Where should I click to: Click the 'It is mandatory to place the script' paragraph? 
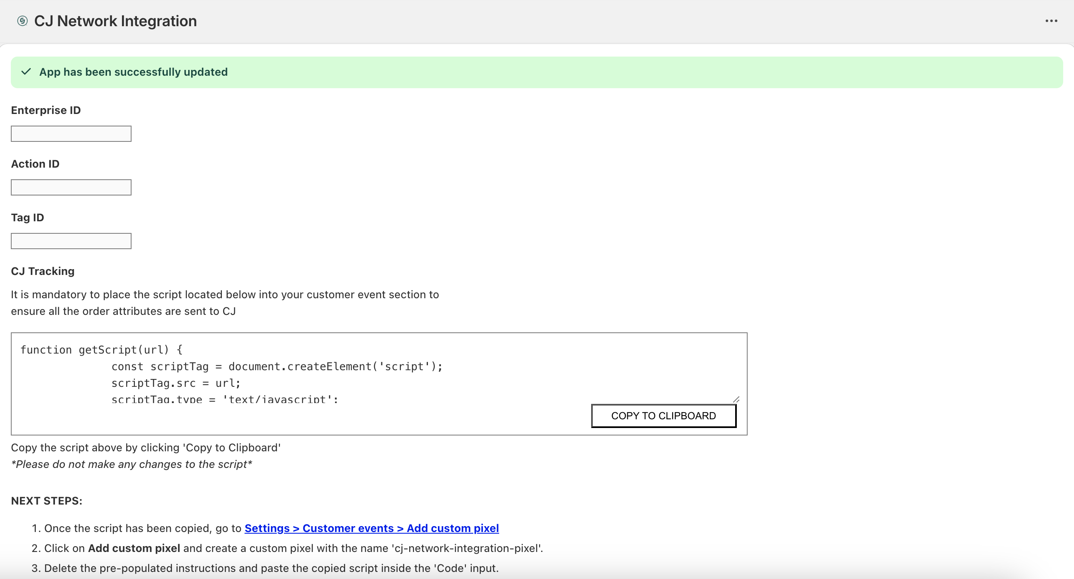pos(225,303)
